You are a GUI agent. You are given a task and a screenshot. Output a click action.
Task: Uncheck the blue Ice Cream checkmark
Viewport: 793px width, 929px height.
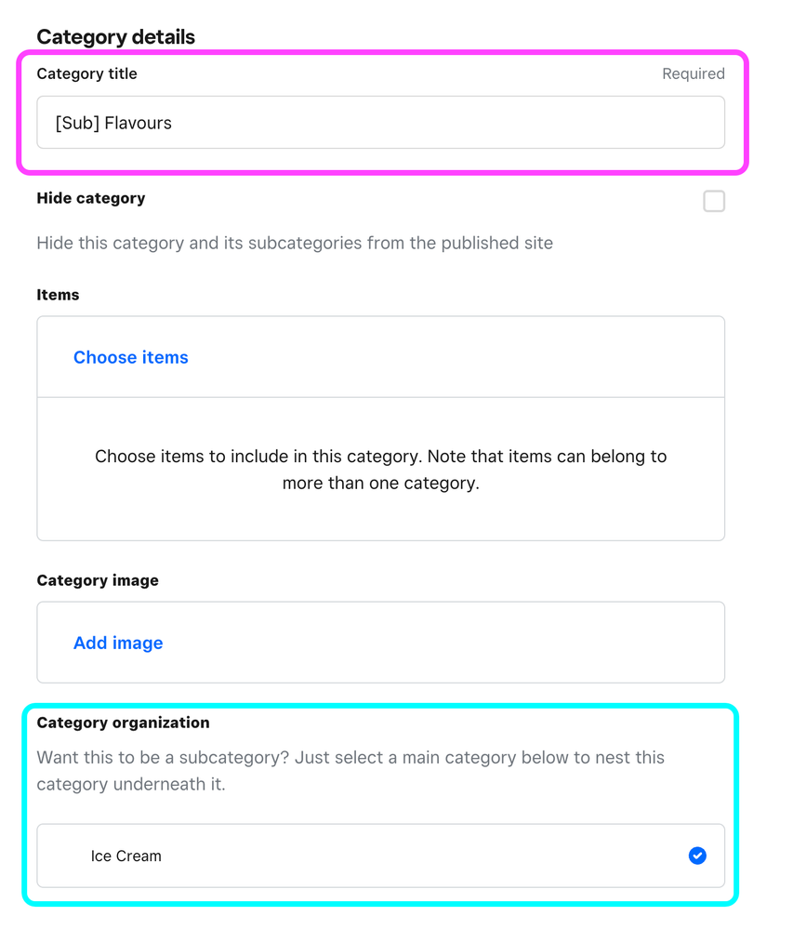coord(697,856)
